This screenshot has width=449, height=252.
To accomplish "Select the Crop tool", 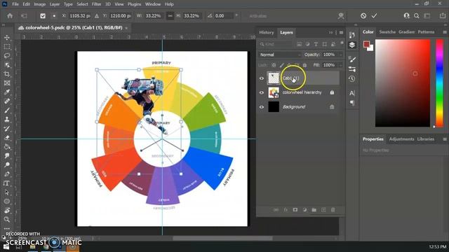I will [7, 74].
